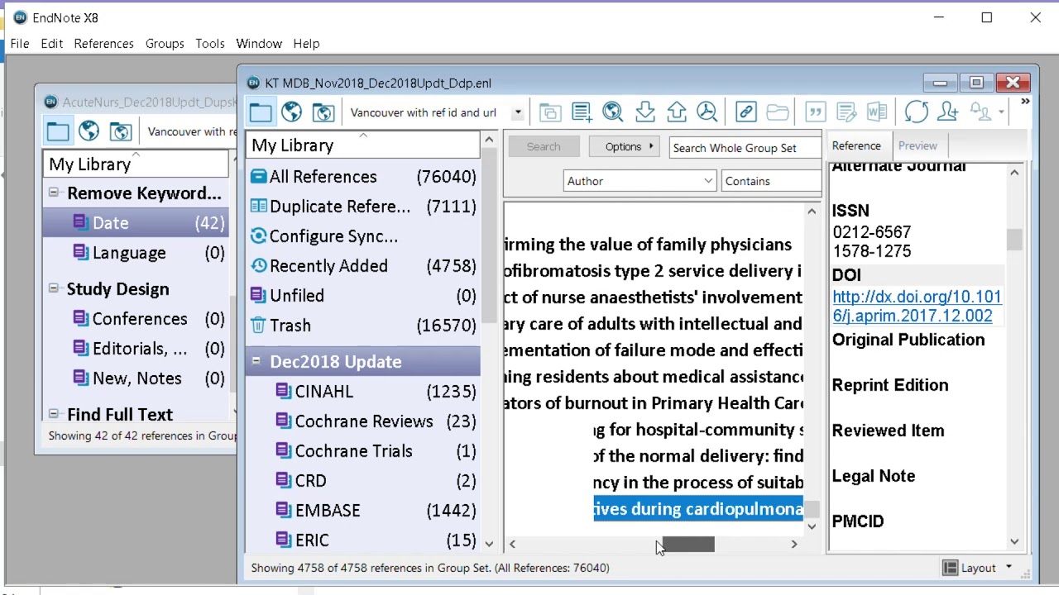Select the CINAHL group
This screenshot has height=595, width=1059.
click(x=363, y=392)
